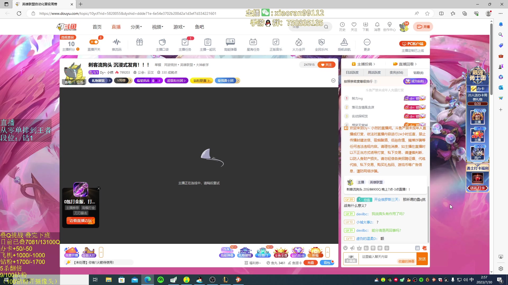The image size is (508, 285).
Task: Click the orange 关注 follow button
Action: tap(326, 65)
